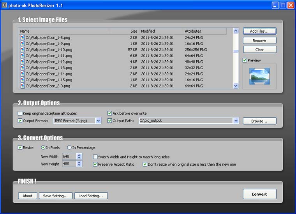Select row C:\Wallpaper\Icon_1-10.png

click(122, 49)
